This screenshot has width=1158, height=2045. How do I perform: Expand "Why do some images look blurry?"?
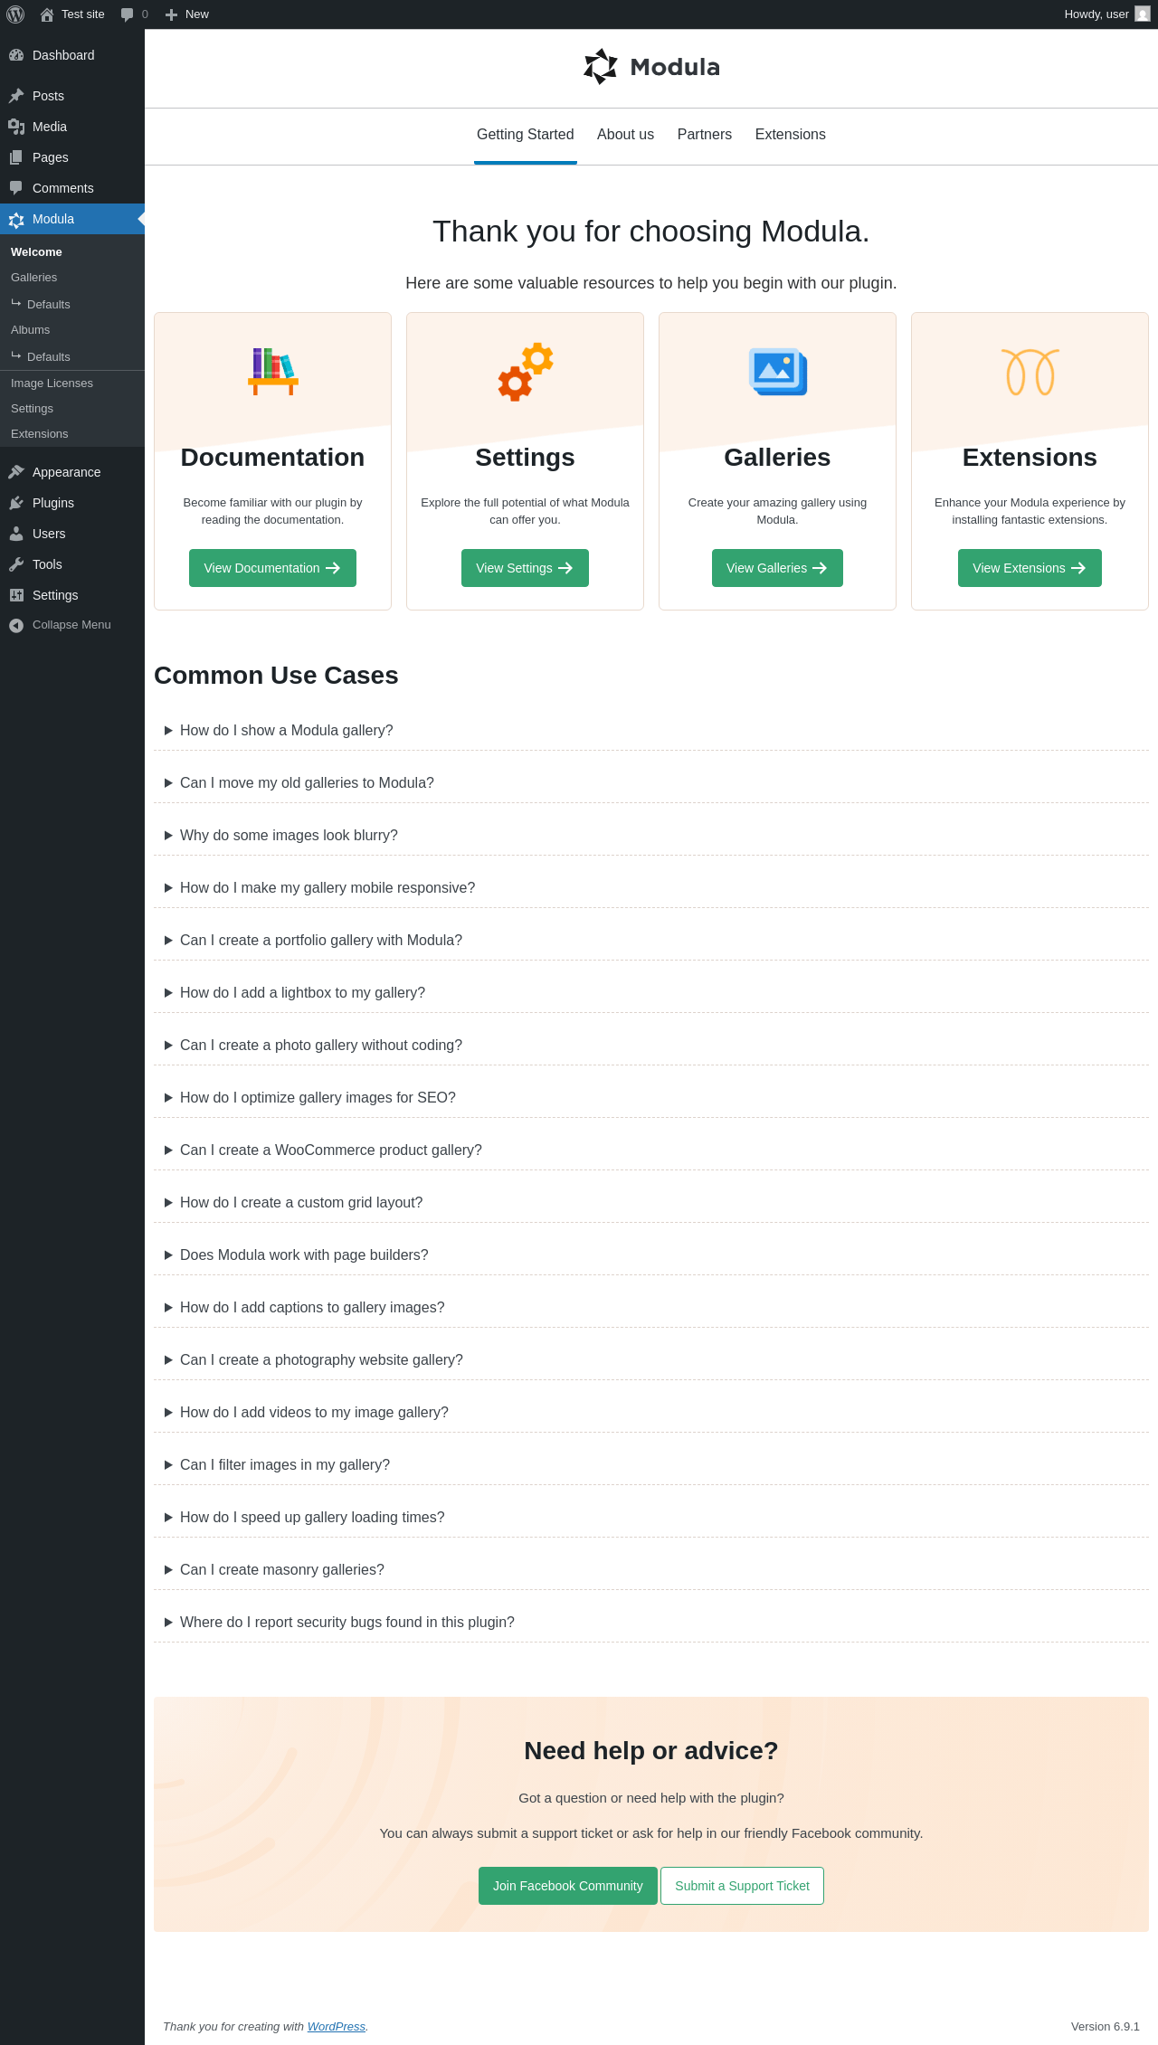tap(289, 835)
